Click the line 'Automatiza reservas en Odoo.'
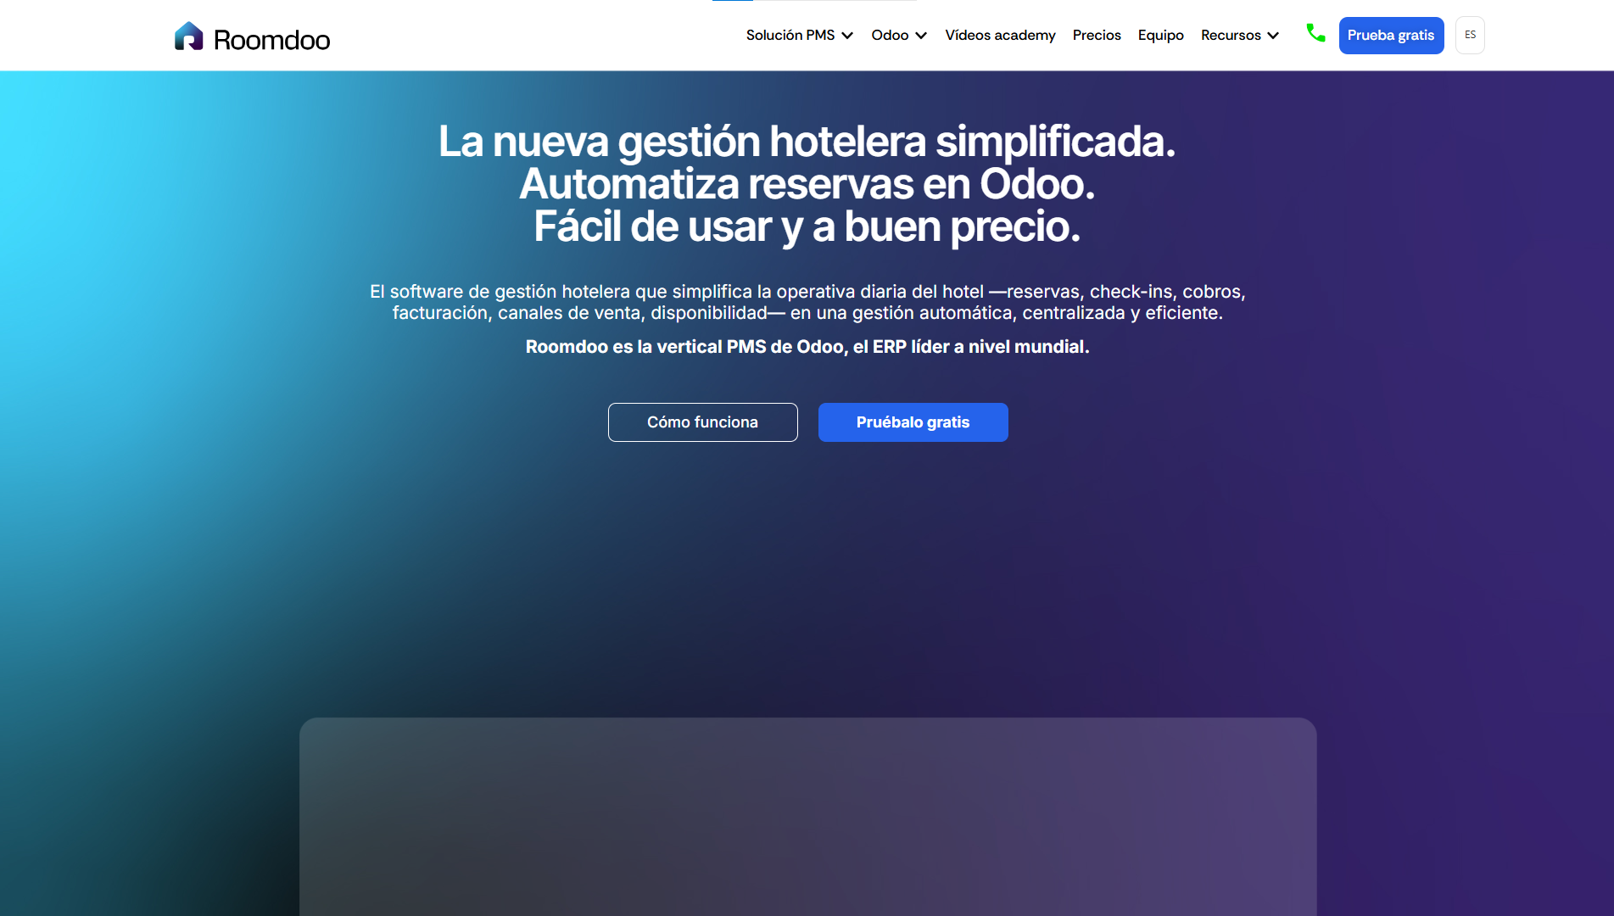This screenshot has width=1614, height=916. pyautogui.click(x=807, y=184)
